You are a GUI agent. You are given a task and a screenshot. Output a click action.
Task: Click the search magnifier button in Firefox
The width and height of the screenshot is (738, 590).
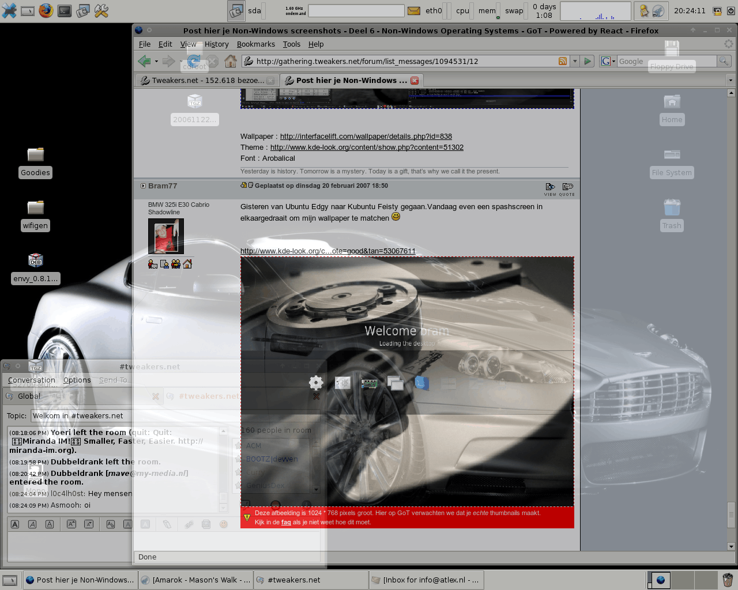click(x=724, y=61)
